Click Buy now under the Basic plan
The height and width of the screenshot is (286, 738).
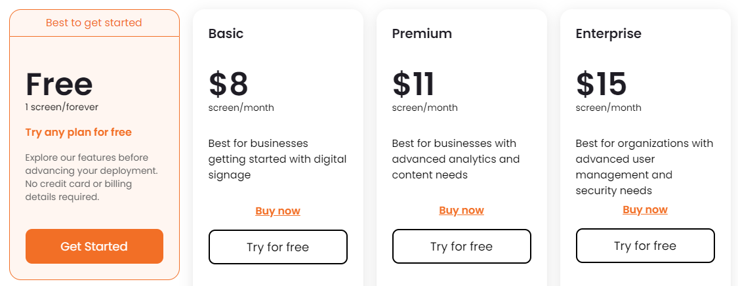coord(277,211)
